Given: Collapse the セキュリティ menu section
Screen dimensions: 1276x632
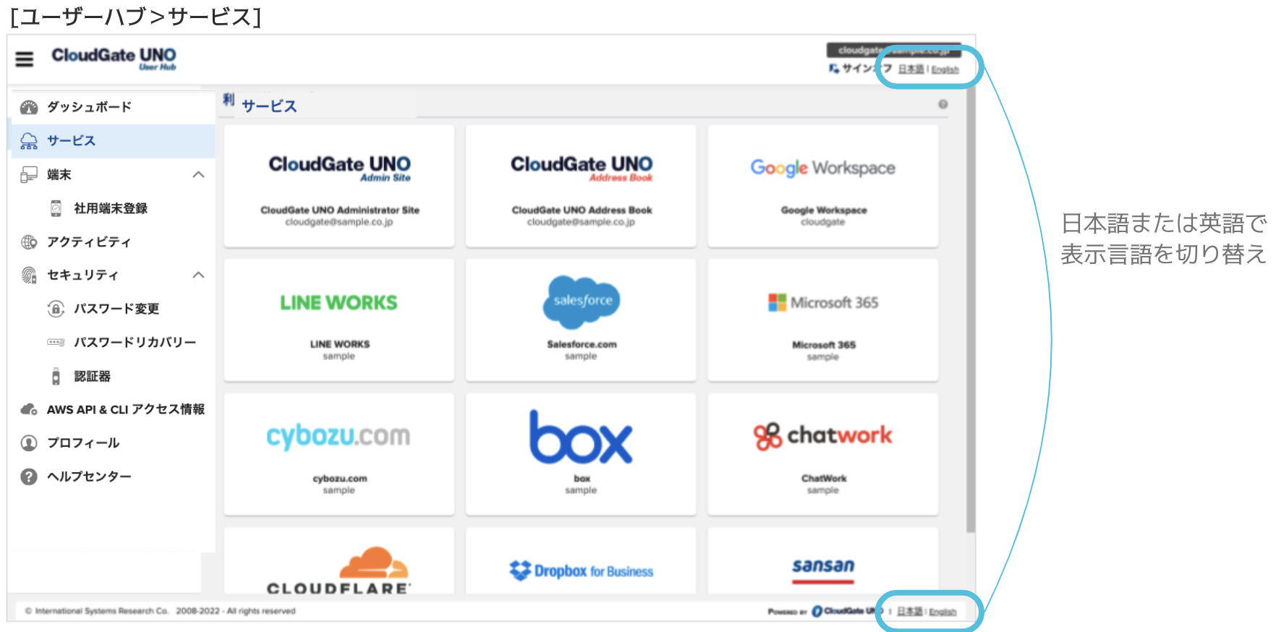Looking at the screenshot, I should (199, 276).
